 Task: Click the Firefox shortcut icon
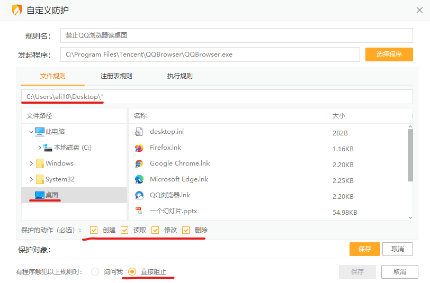139,148
